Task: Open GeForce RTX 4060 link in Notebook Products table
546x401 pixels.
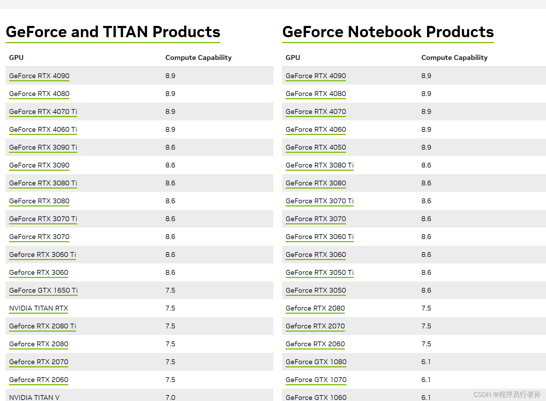Action: [316, 129]
